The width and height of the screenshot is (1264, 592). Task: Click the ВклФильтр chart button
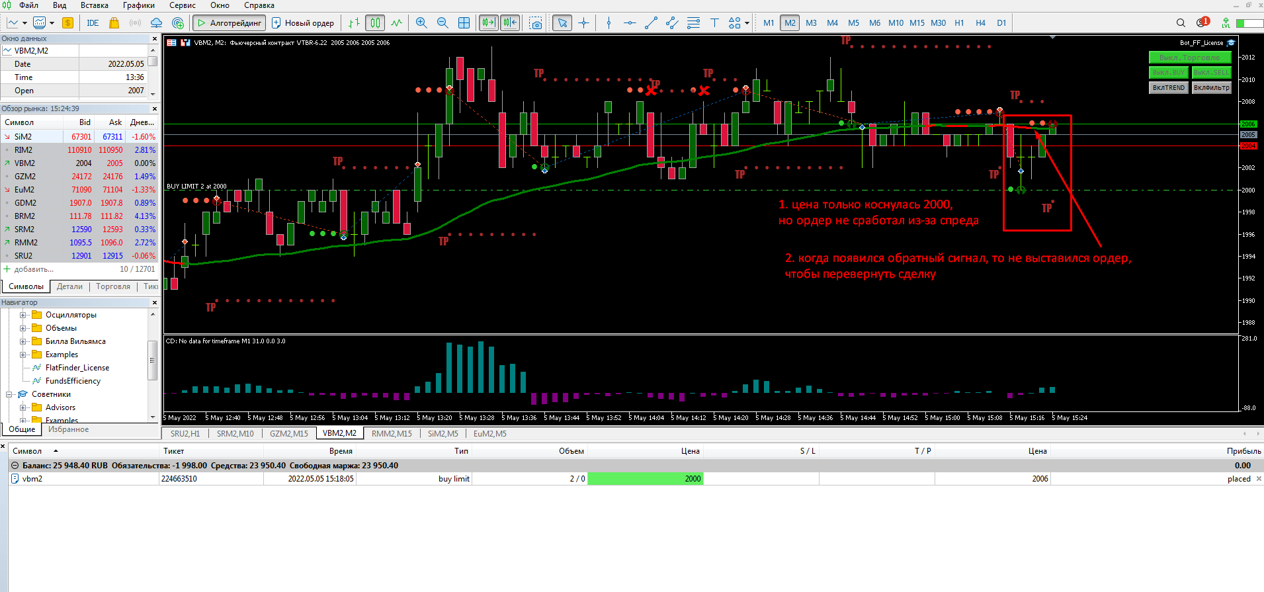(x=1211, y=87)
